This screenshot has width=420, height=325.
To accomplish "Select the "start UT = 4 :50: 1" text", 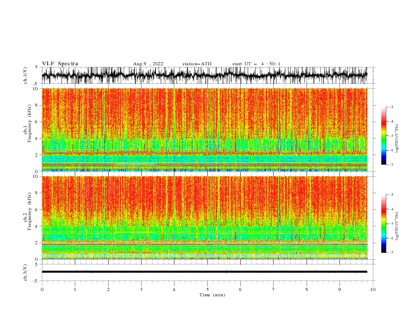I will coord(256,64).
